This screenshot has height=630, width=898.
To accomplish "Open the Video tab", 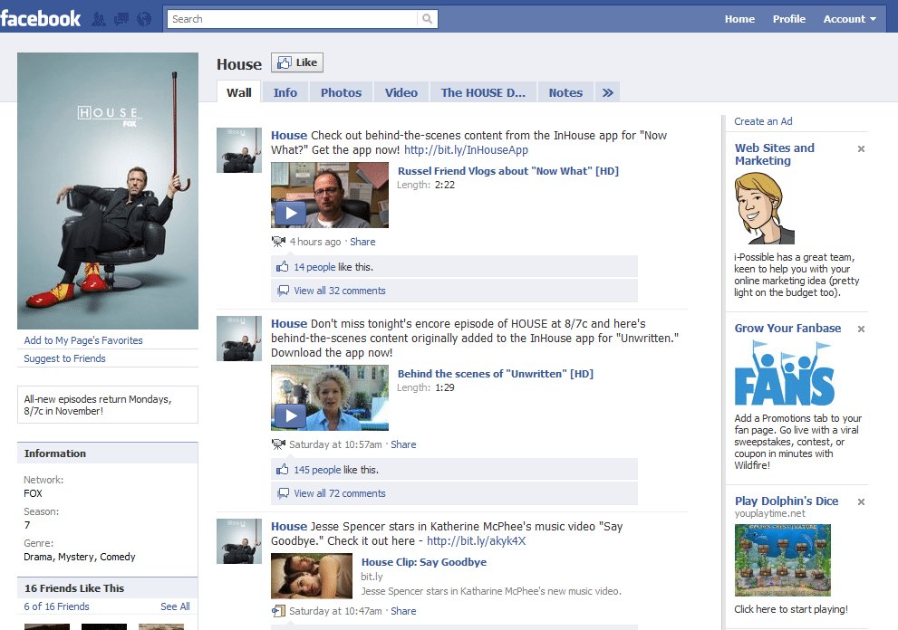I will 401,92.
